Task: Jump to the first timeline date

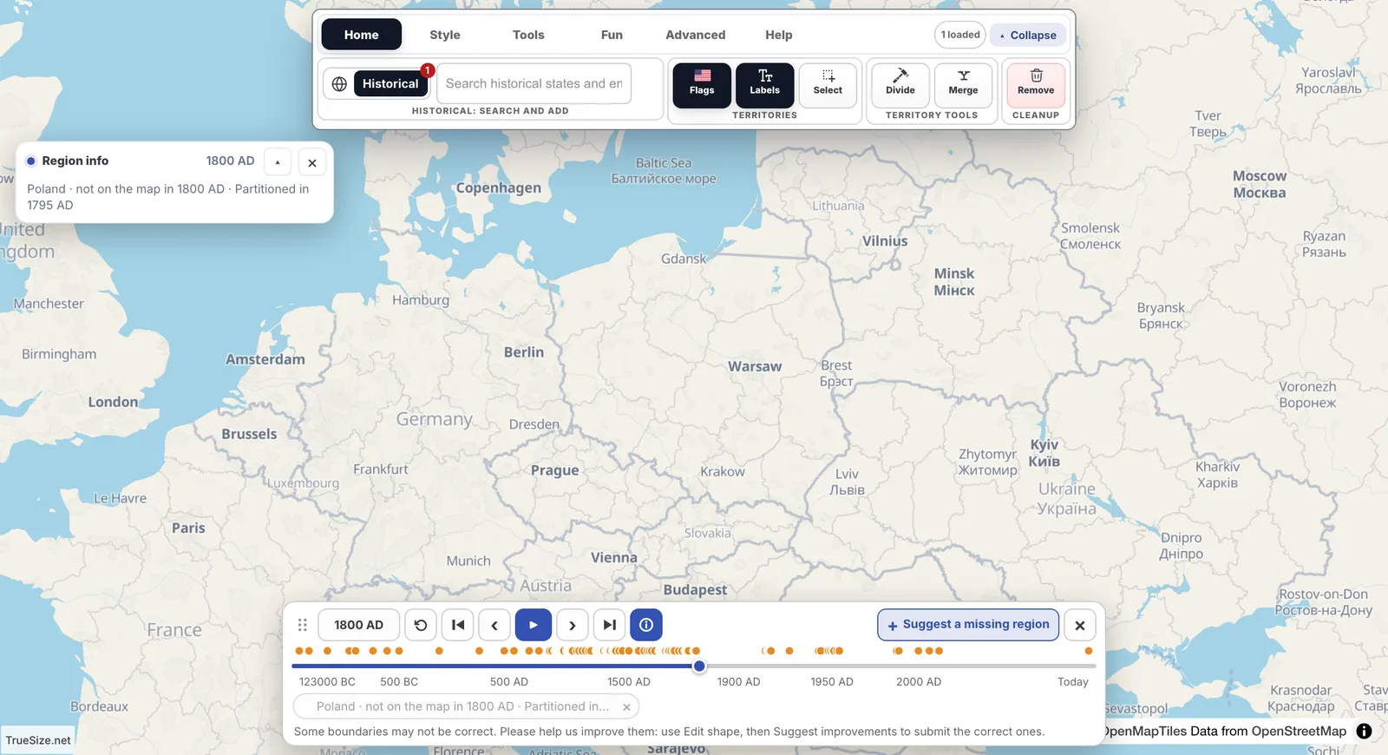Action: tap(458, 625)
